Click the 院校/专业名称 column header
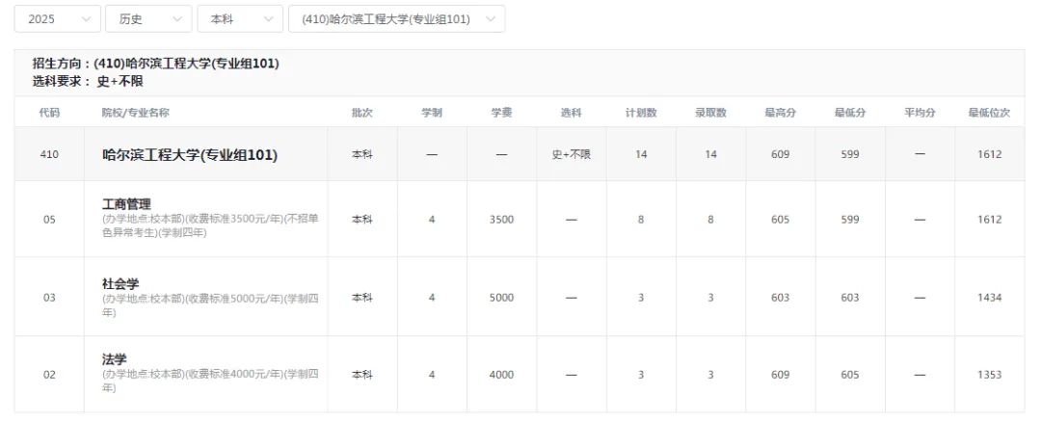The width and height of the screenshot is (1041, 422). coord(136,113)
